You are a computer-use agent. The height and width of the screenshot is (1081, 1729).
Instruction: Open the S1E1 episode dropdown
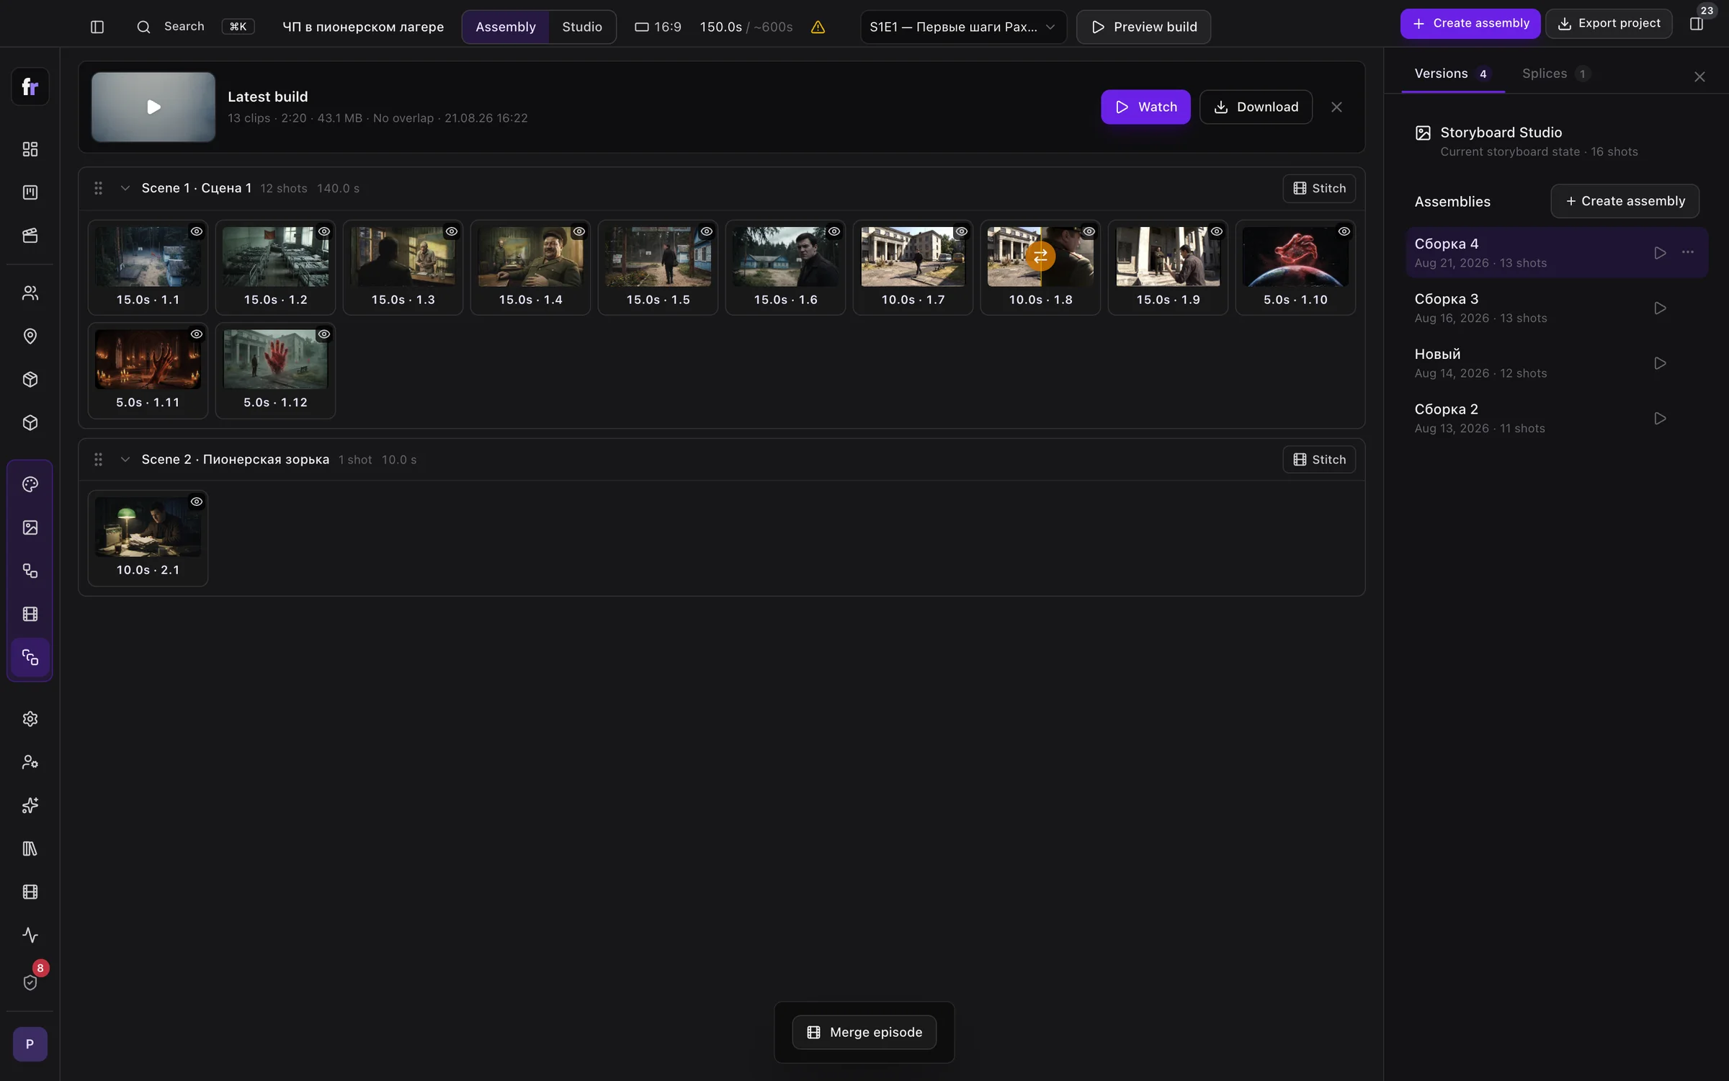click(963, 27)
